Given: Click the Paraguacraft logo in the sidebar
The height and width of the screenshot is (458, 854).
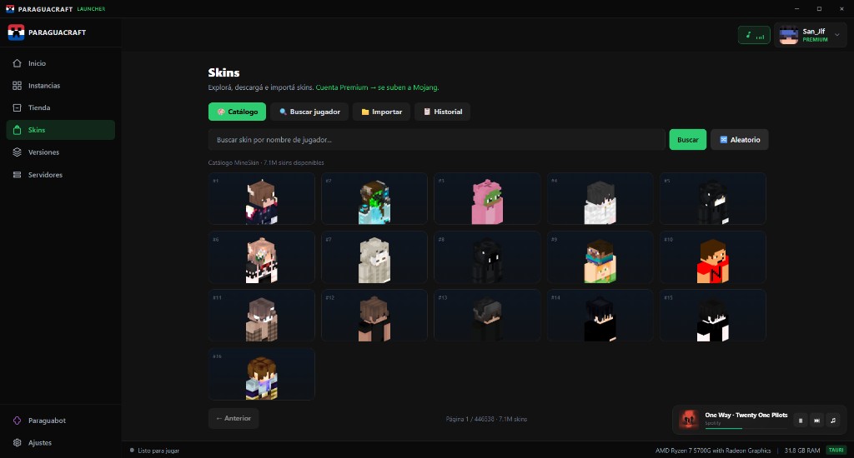Looking at the screenshot, I should pyautogui.click(x=17, y=32).
